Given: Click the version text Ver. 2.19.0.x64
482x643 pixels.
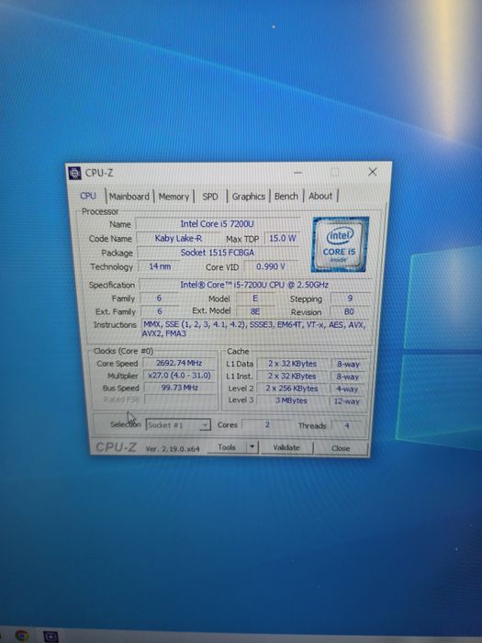Looking at the screenshot, I should point(173,448).
